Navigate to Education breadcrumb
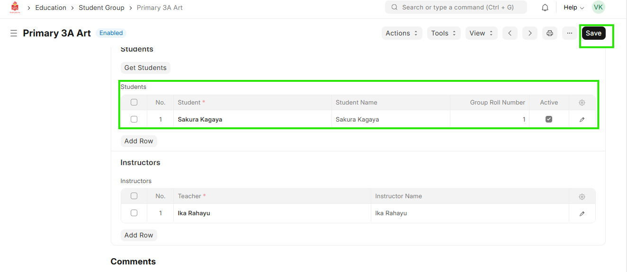 [x=51, y=8]
